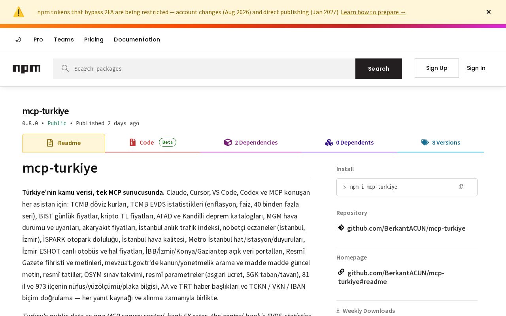506x316 pixels.
Task: Click the large mcp-turkiye readme heading
Action: pos(60,168)
